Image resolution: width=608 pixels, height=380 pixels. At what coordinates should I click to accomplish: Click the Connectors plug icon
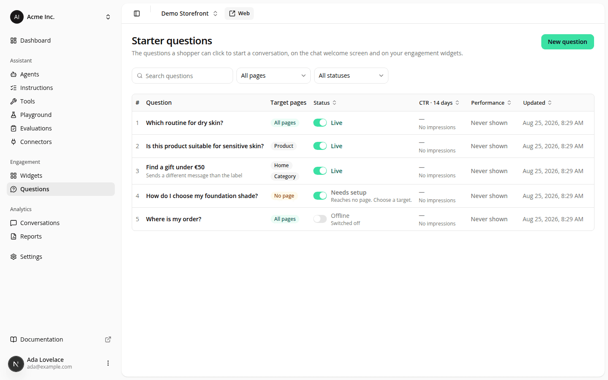coord(14,142)
